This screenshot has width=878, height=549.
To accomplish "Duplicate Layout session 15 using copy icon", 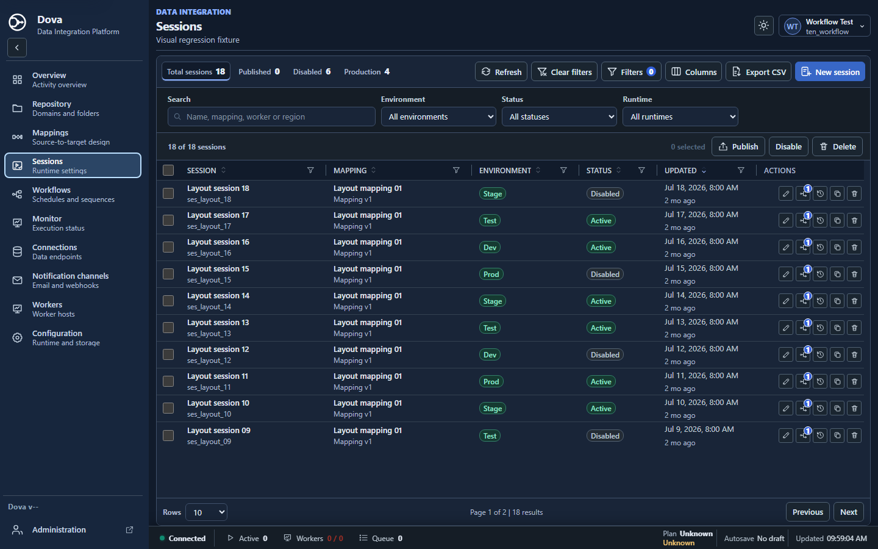I will 838,274.
